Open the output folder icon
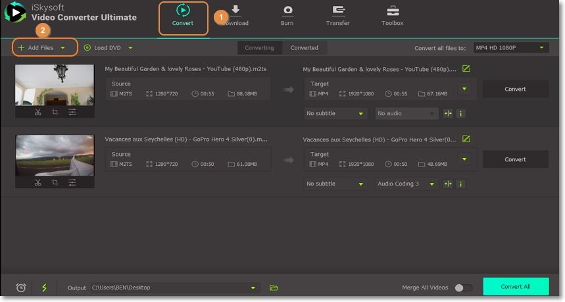The height and width of the screenshot is (302, 565). (x=274, y=288)
